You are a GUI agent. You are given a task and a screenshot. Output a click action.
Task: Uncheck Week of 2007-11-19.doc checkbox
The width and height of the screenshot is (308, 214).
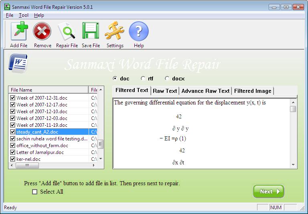12,125
